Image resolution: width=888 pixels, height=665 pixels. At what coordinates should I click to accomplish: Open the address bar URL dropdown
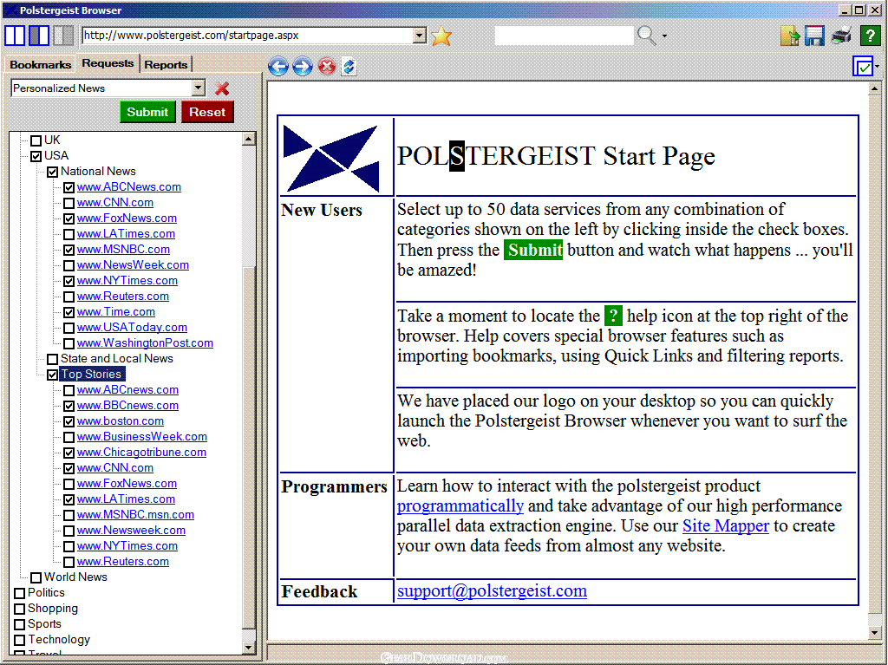pyautogui.click(x=419, y=36)
